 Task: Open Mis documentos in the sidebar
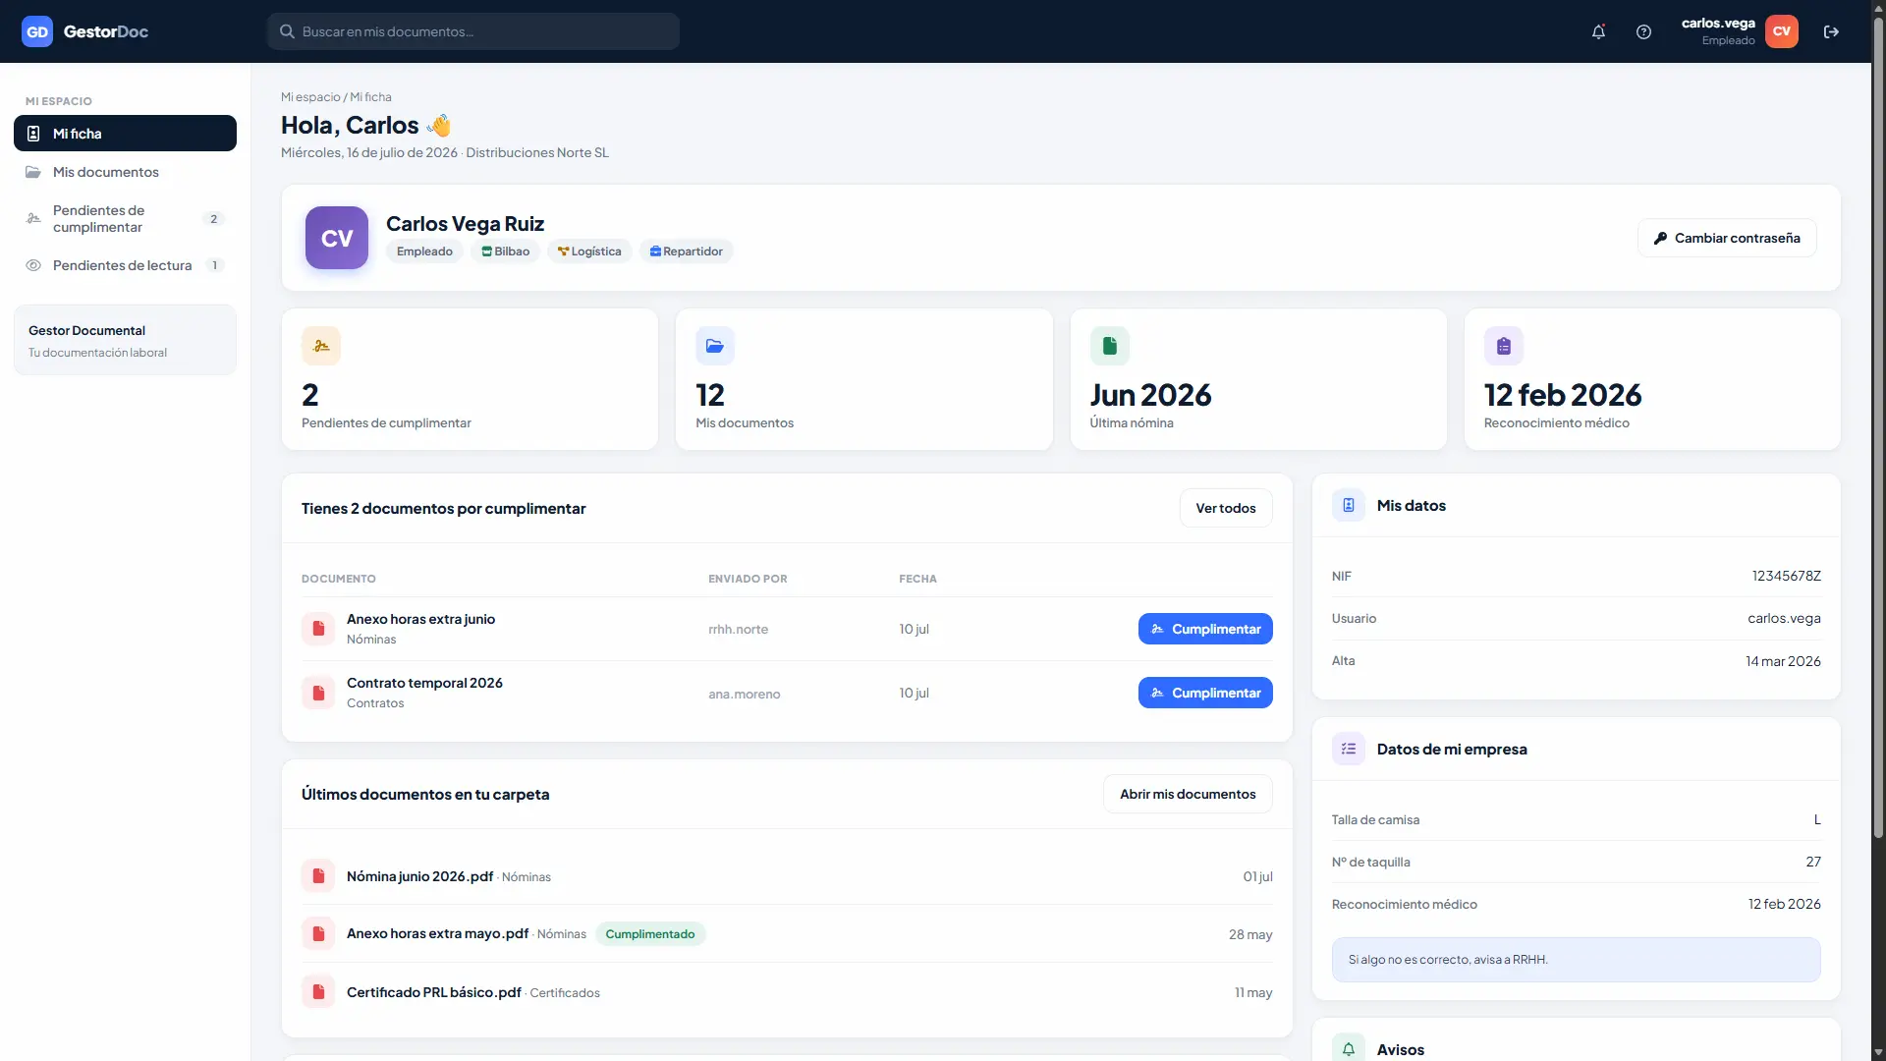(x=125, y=172)
